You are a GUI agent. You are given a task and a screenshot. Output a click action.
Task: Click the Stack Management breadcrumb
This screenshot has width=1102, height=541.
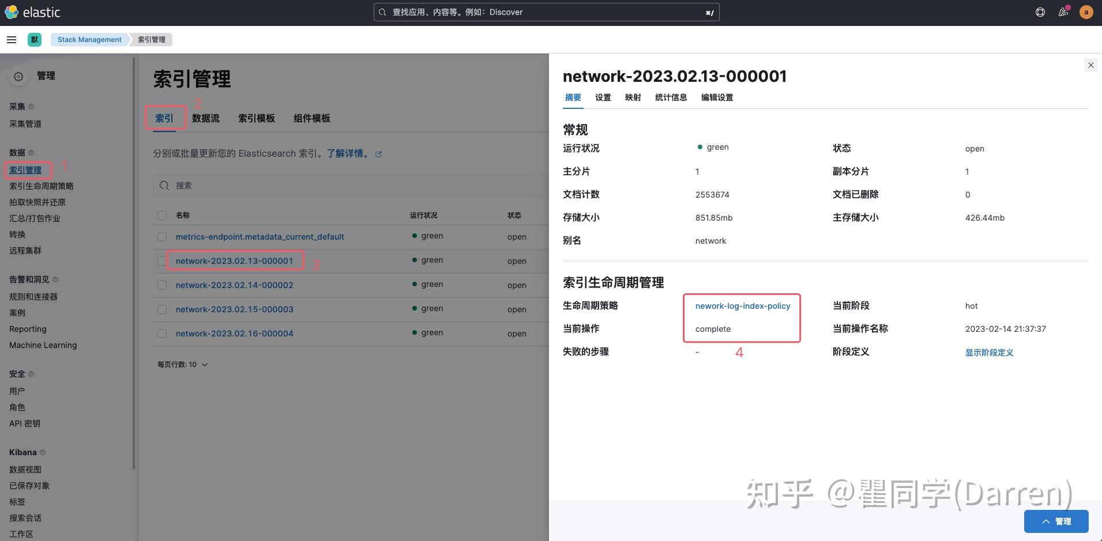[x=89, y=39]
